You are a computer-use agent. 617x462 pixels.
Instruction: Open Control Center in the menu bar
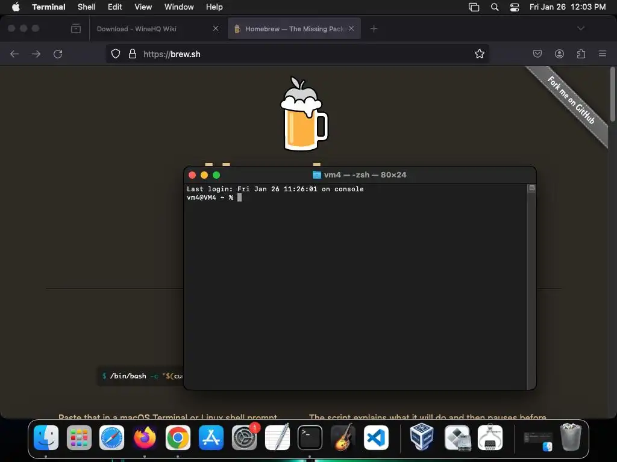click(515, 7)
